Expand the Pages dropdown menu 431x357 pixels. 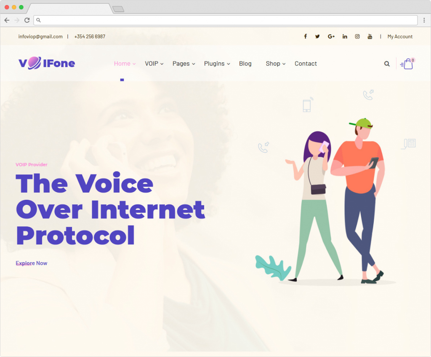point(184,64)
